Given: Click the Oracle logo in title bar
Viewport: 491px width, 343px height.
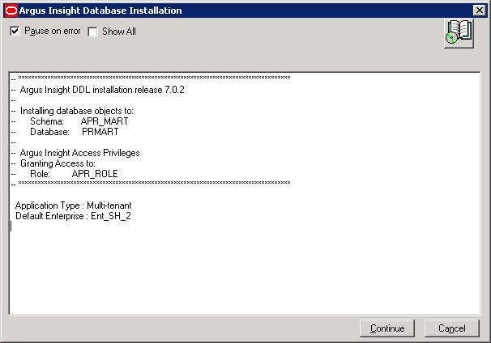Looking at the screenshot, I should coord(11,11).
